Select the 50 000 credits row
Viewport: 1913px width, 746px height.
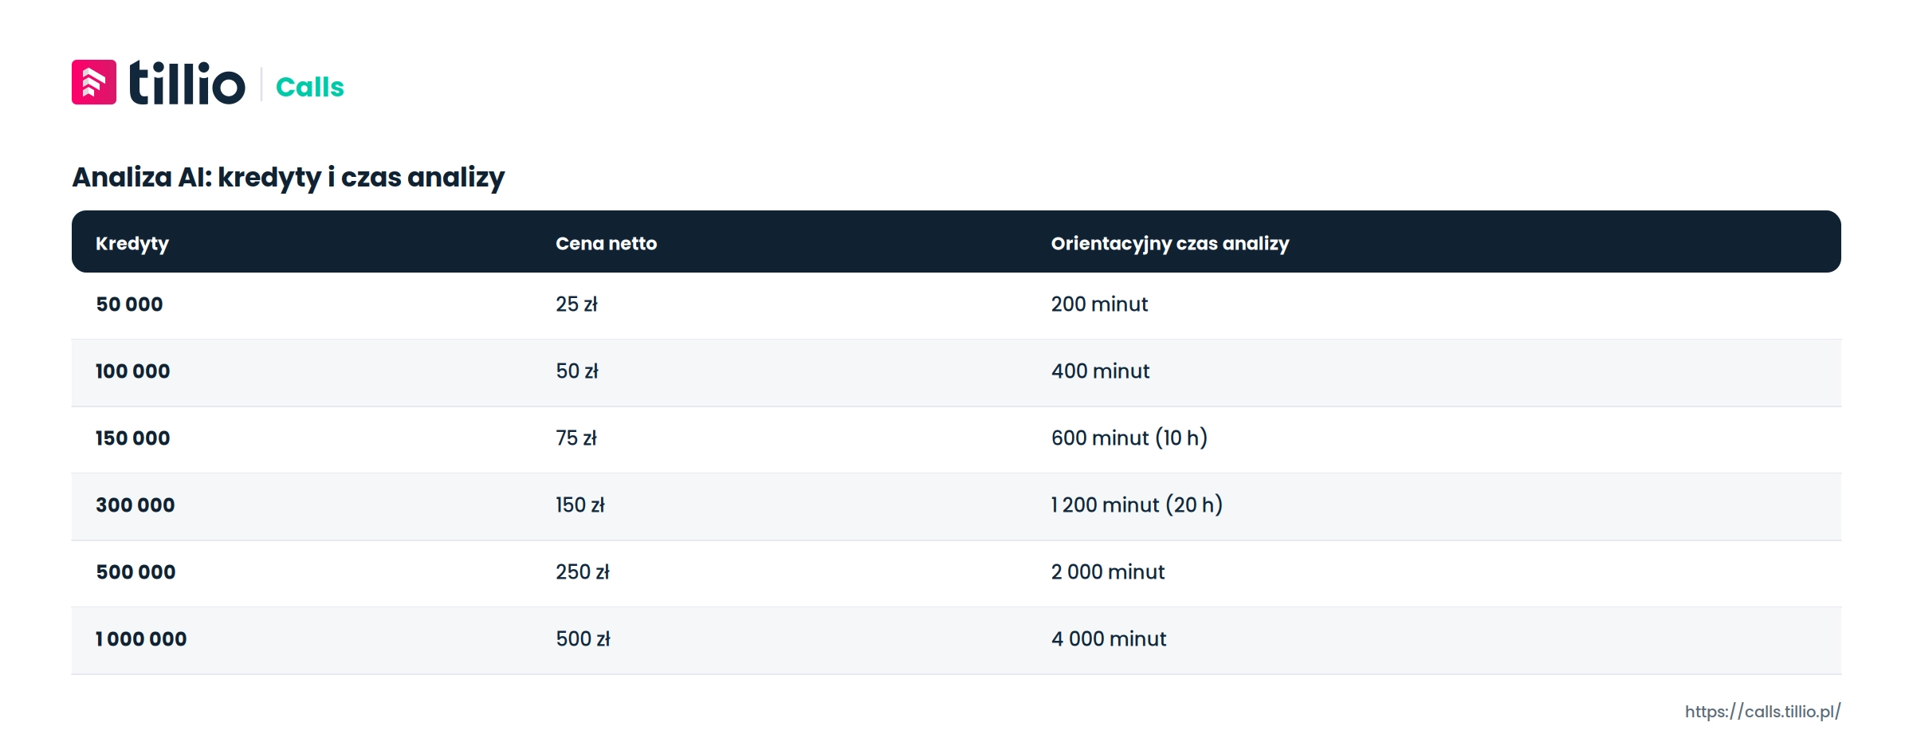(x=956, y=306)
